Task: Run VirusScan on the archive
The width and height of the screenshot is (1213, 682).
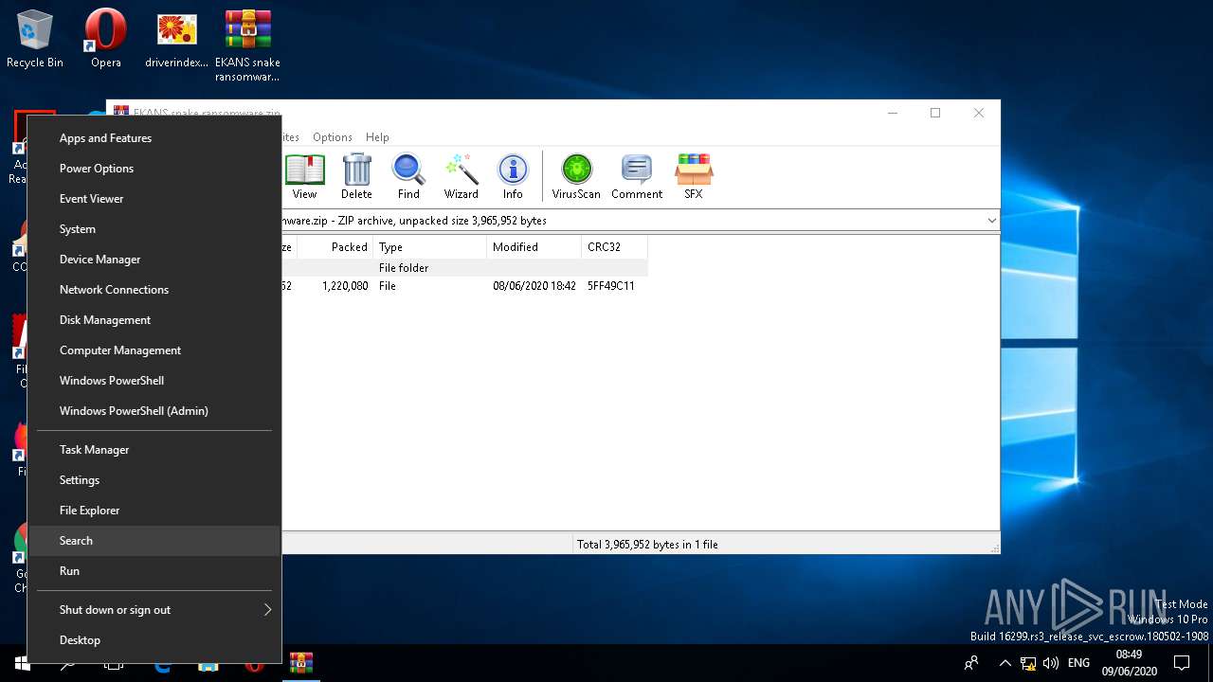Action: click(x=576, y=176)
